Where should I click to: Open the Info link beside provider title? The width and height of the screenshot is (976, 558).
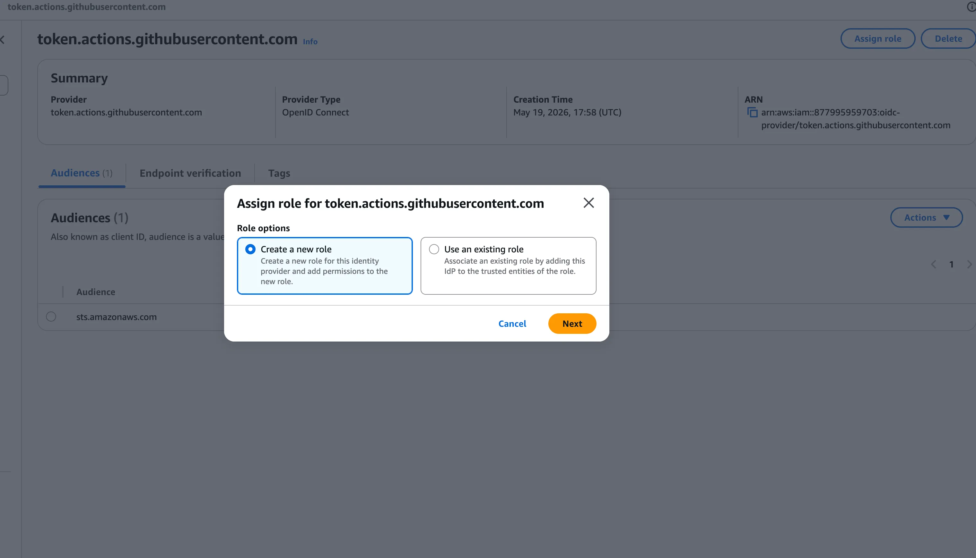coord(310,41)
